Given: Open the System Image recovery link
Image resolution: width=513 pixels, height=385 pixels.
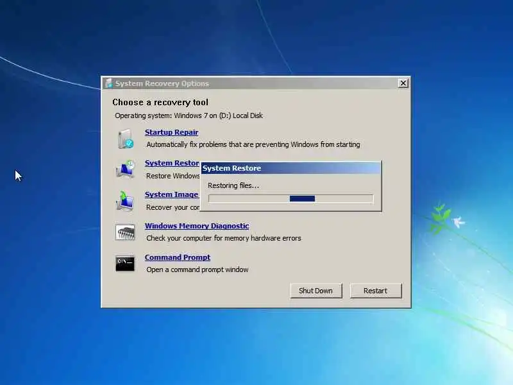Looking at the screenshot, I should click(x=172, y=194).
